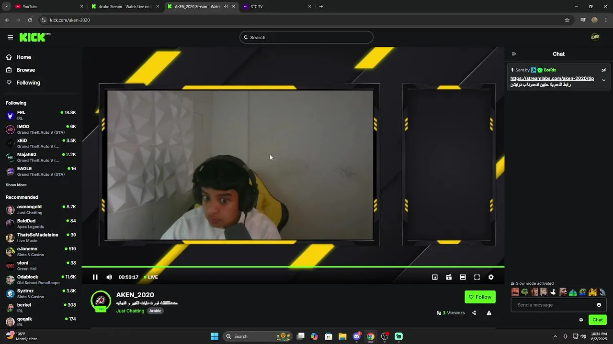Open EAGLE channel in Following list
The image size is (613, 344).
[x=41, y=171]
